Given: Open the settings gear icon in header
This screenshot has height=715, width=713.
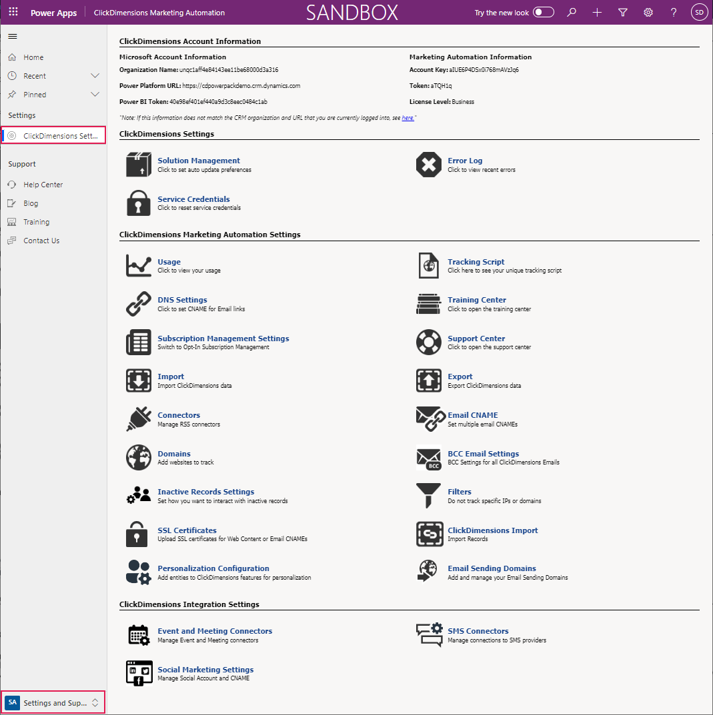Looking at the screenshot, I should 648,12.
